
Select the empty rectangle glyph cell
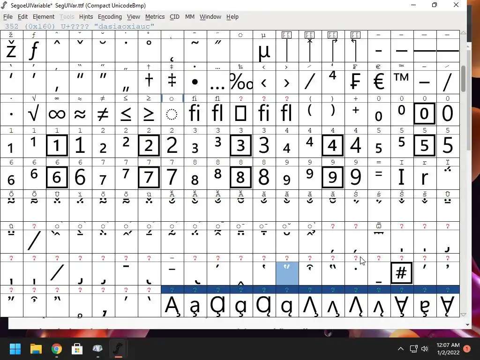click(241, 114)
